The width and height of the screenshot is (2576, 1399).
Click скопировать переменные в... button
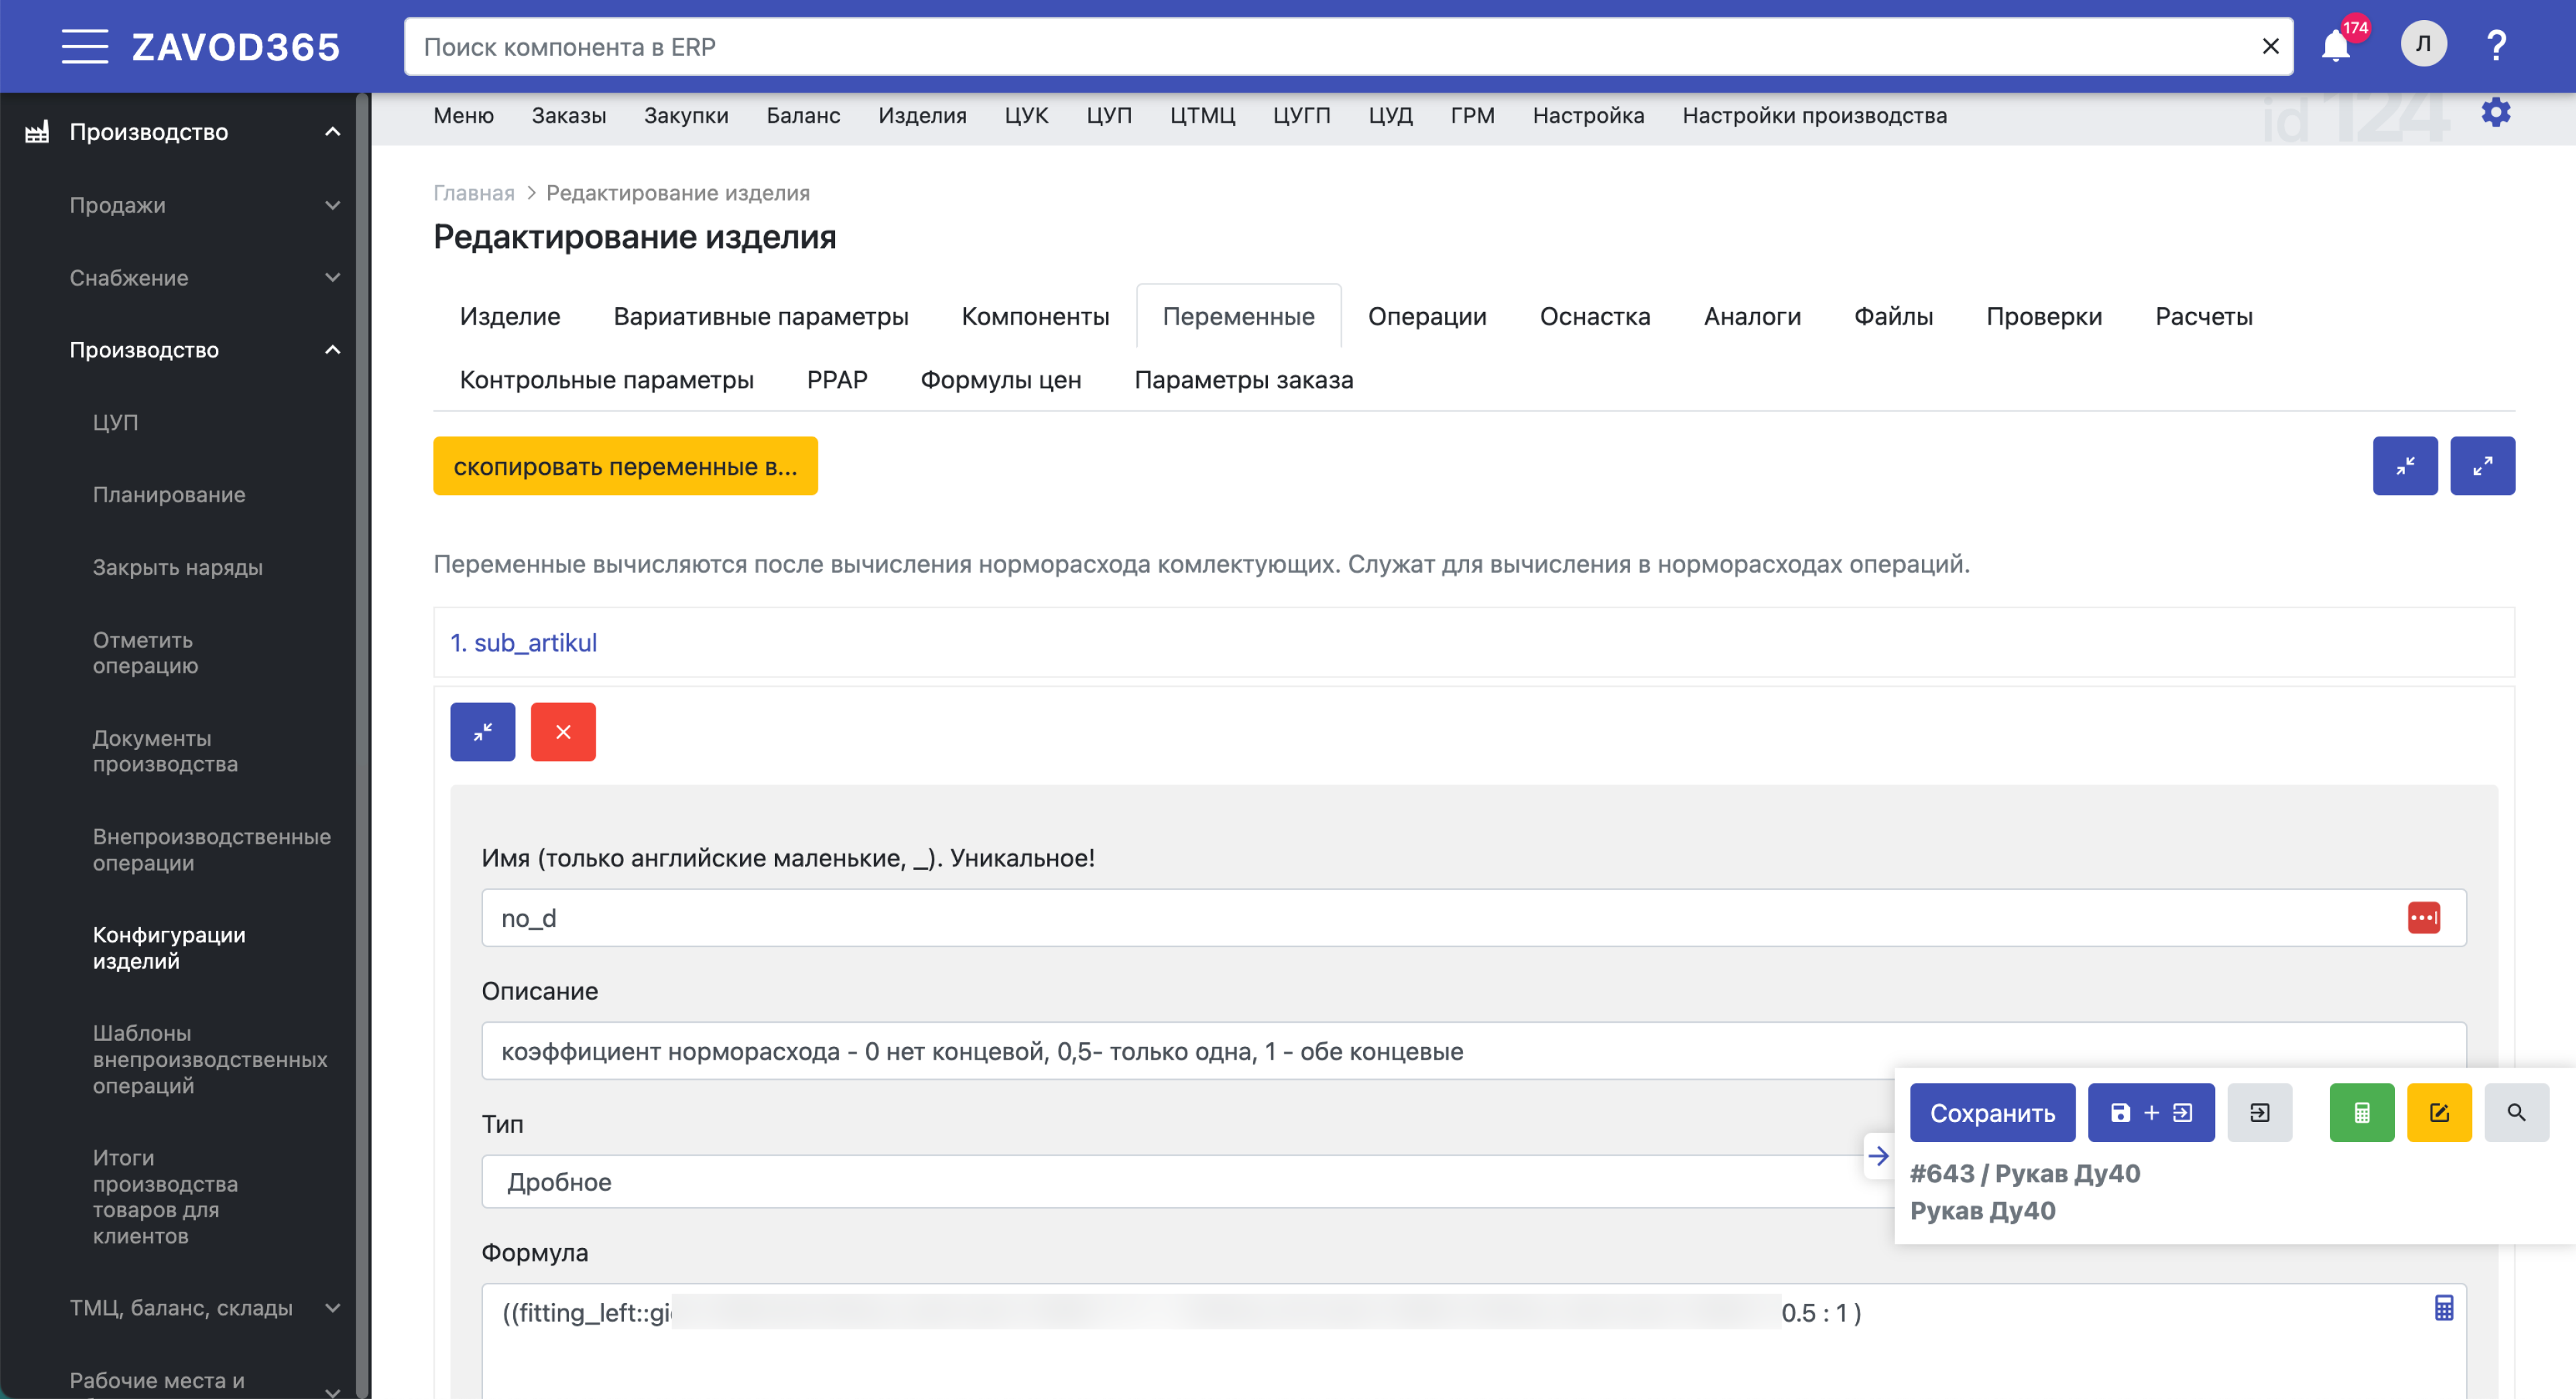pyautogui.click(x=625, y=466)
